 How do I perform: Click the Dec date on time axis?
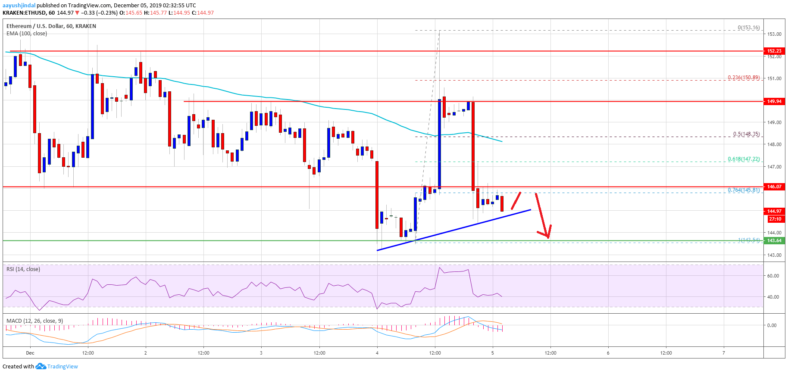(x=30, y=353)
